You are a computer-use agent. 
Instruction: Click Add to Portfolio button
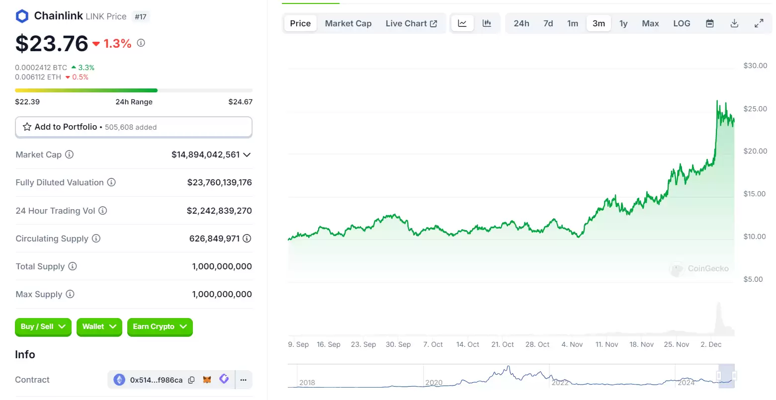(134, 127)
